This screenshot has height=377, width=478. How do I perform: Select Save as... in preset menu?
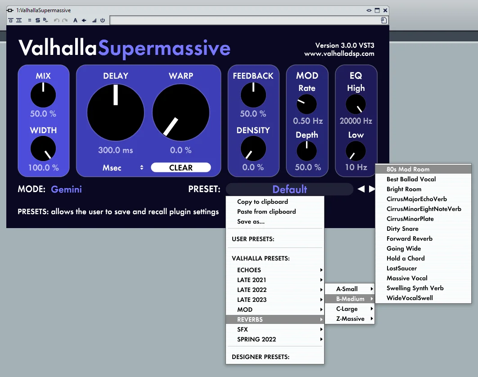(x=275, y=222)
